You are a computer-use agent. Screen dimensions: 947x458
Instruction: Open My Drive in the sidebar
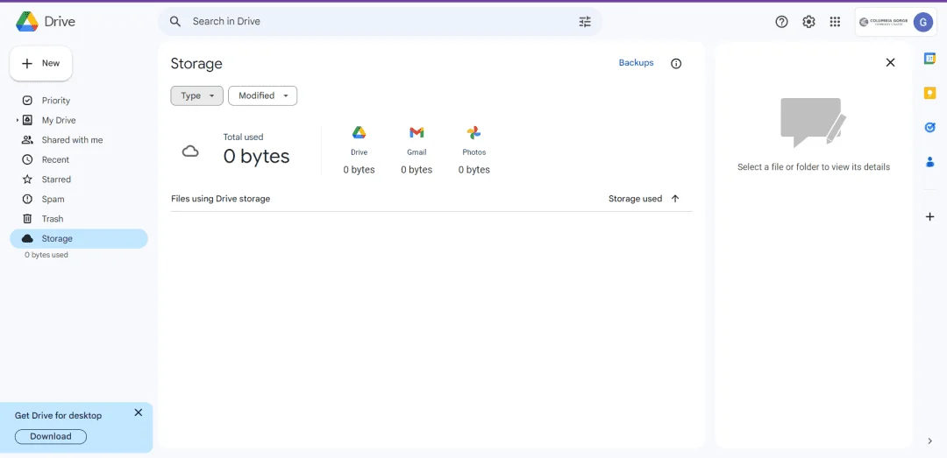(59, 120)
